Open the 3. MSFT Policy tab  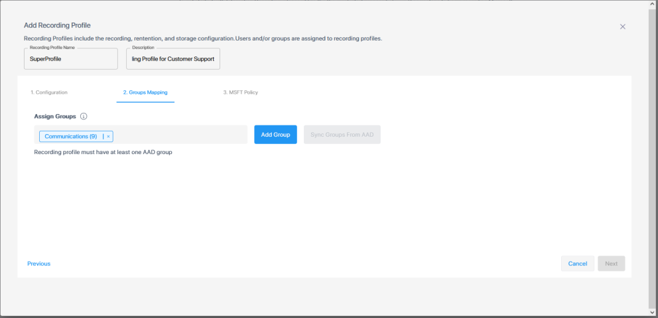[x=240, y=92]
